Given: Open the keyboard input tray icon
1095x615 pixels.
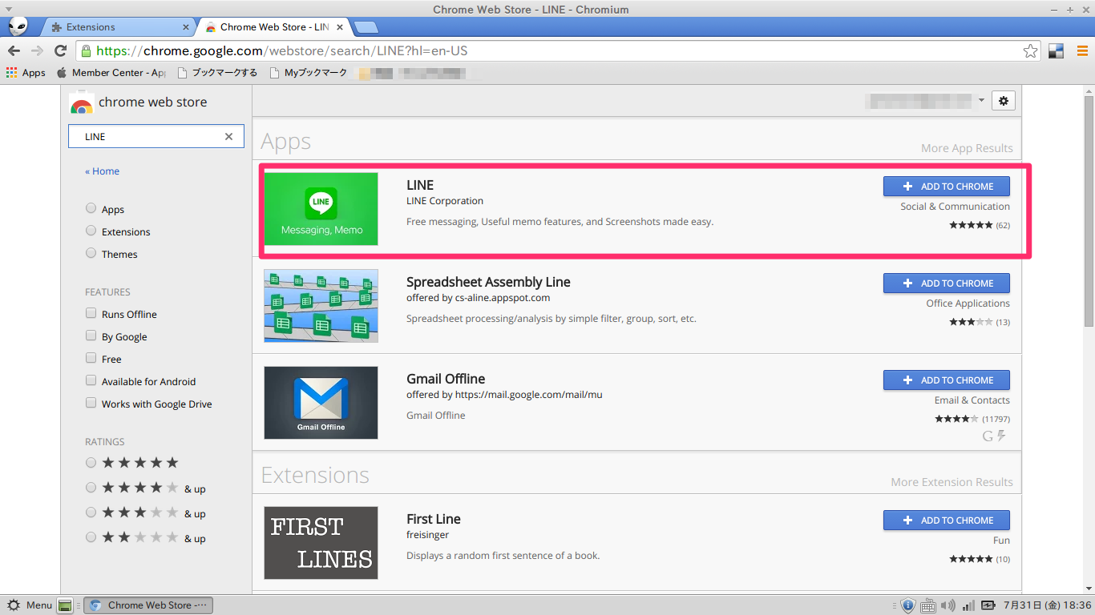Looking at the screenshot, I should click(x=928, y=605).
